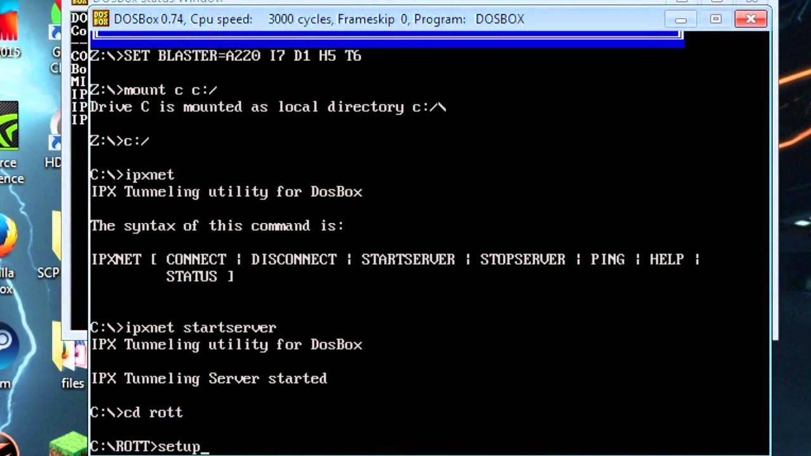Click the word STATUS in IPXNET syntax

191,277
